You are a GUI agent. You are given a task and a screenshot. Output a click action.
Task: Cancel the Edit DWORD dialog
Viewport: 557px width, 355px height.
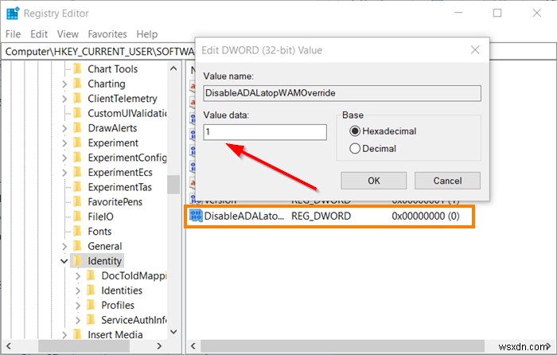[447, 181]
